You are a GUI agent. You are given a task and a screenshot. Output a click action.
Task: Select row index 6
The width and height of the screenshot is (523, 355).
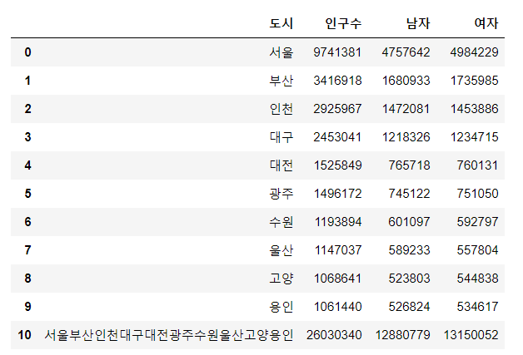27,222
